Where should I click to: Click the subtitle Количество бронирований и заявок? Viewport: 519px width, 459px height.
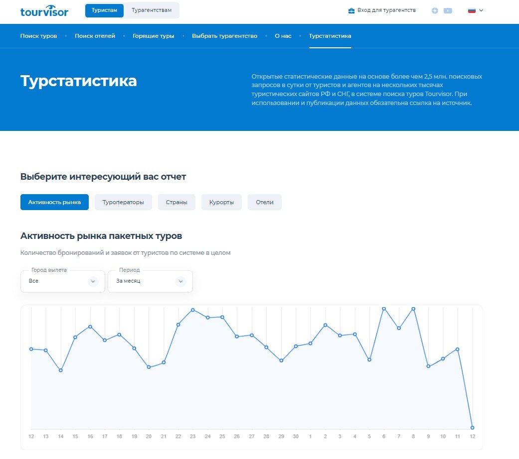click(x=126, y=253)
